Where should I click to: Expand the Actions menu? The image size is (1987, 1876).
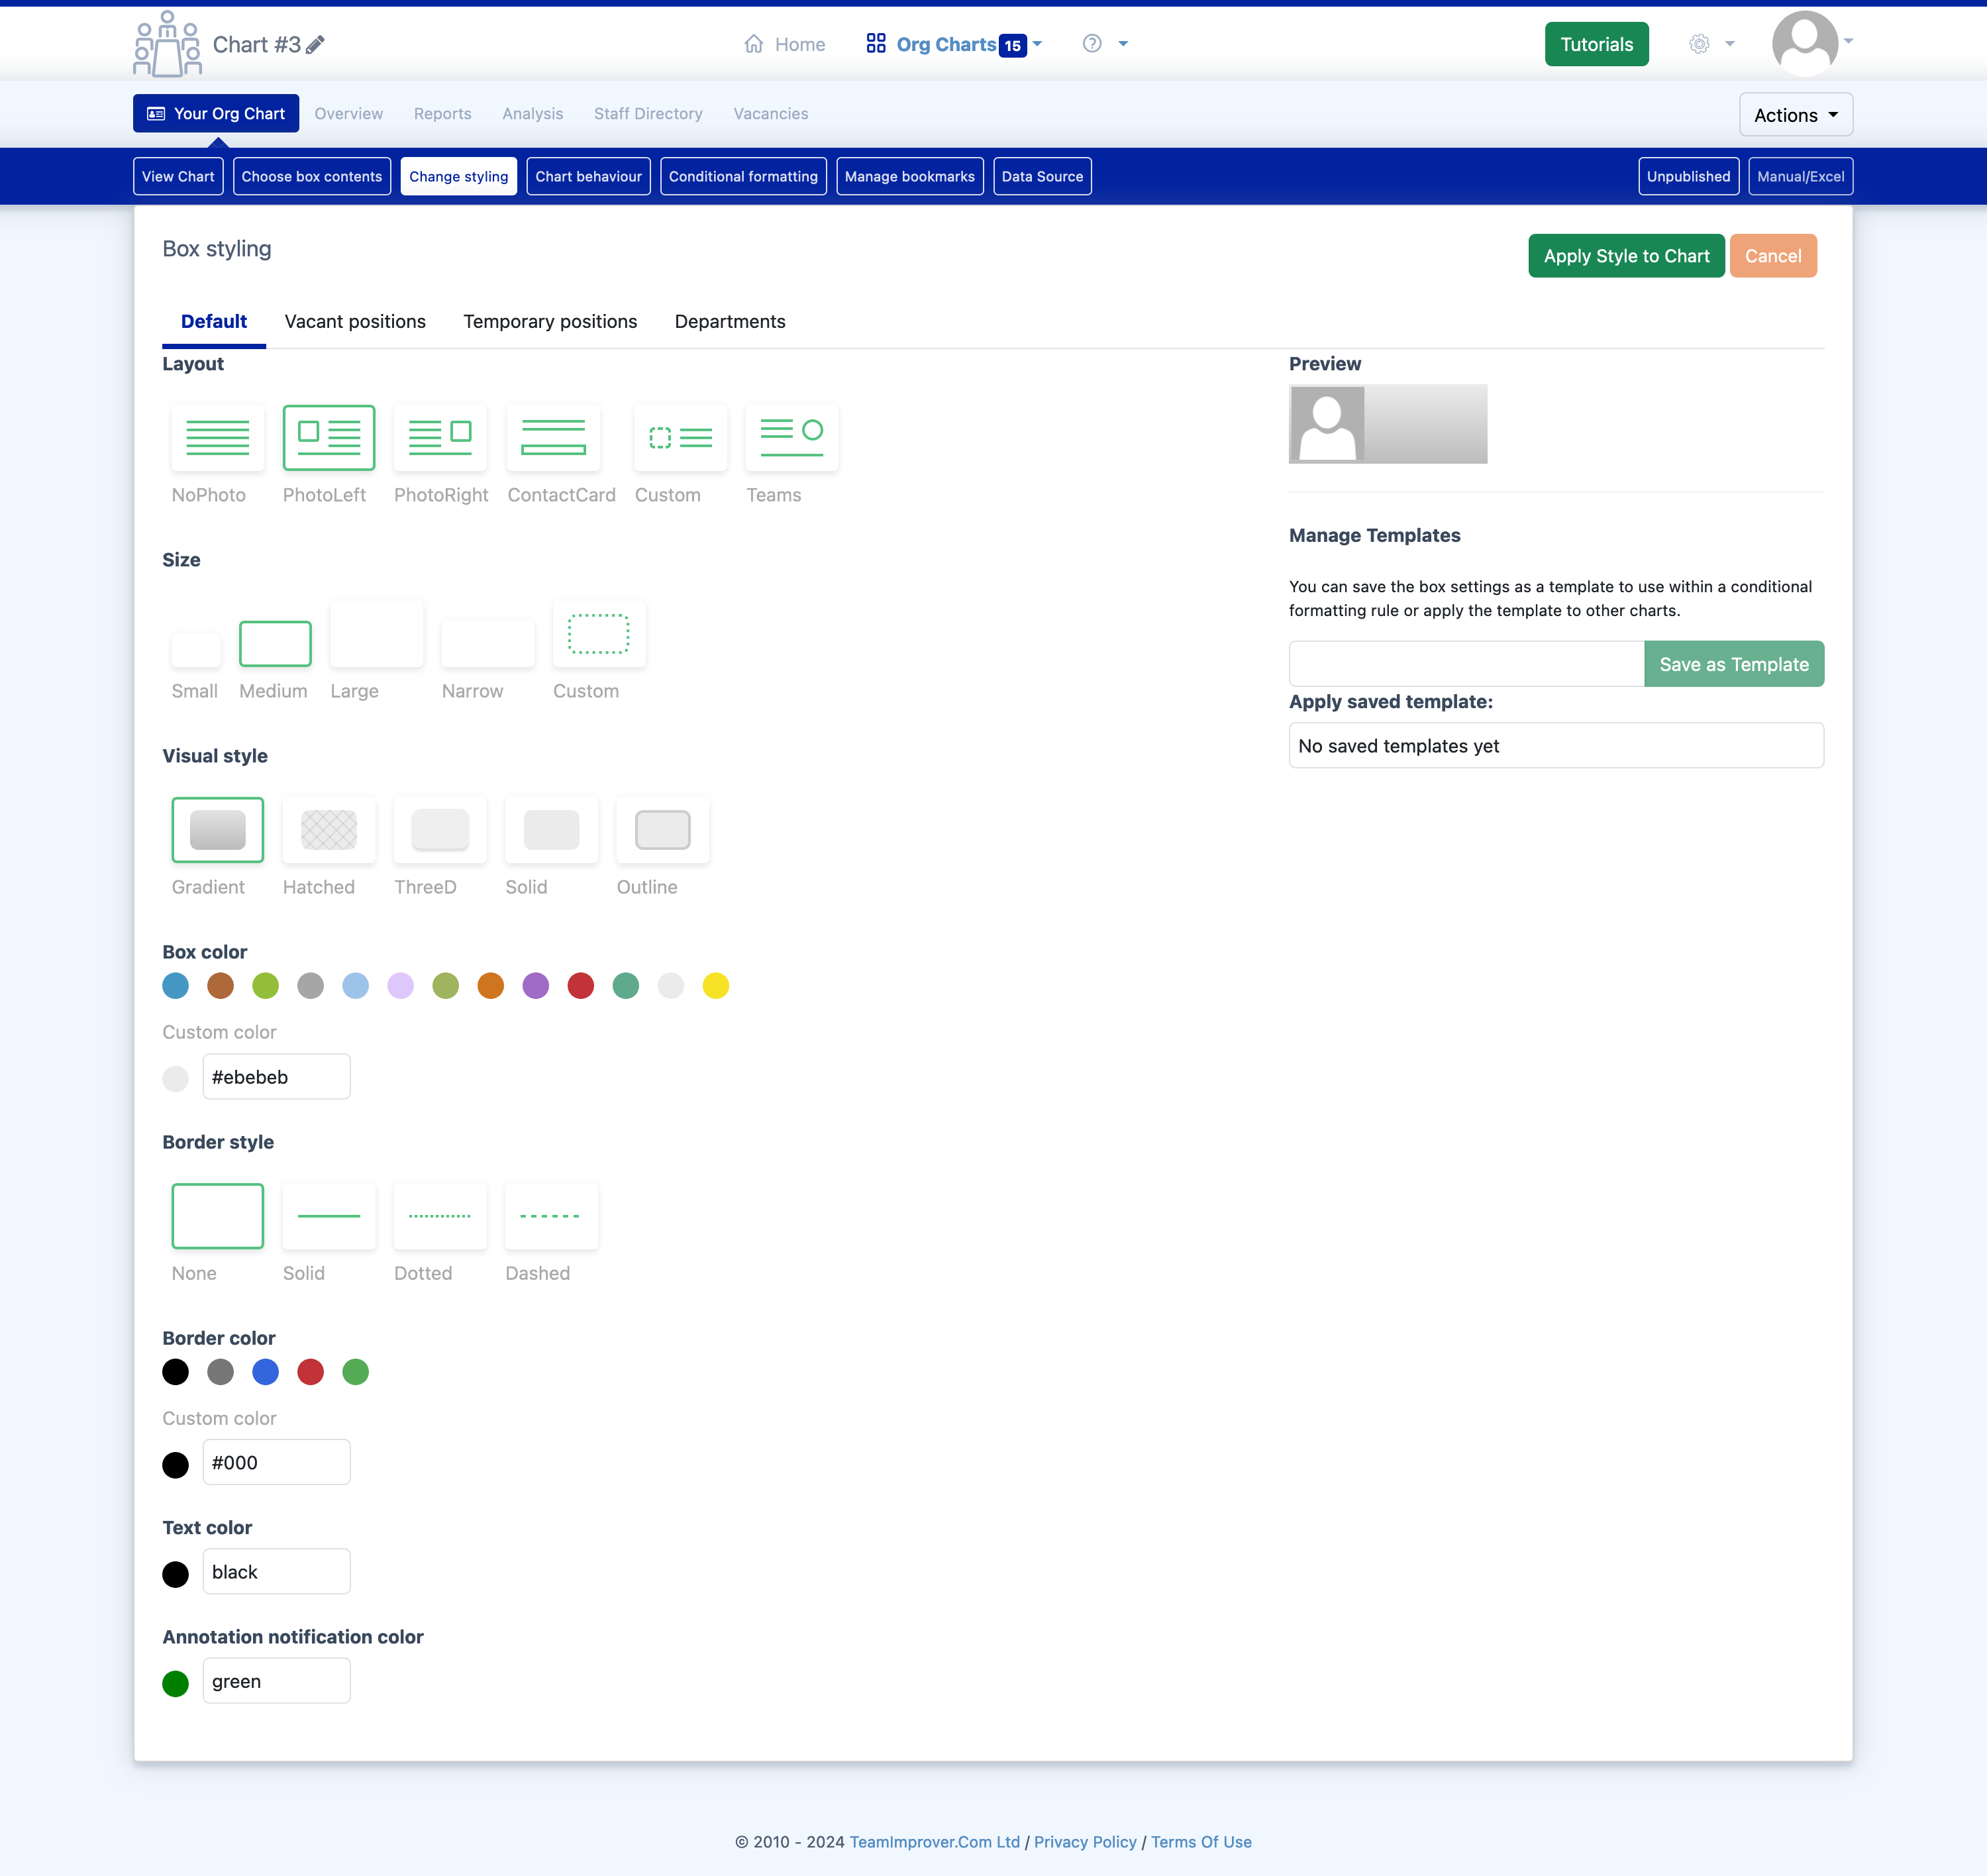pos(1792,113)
